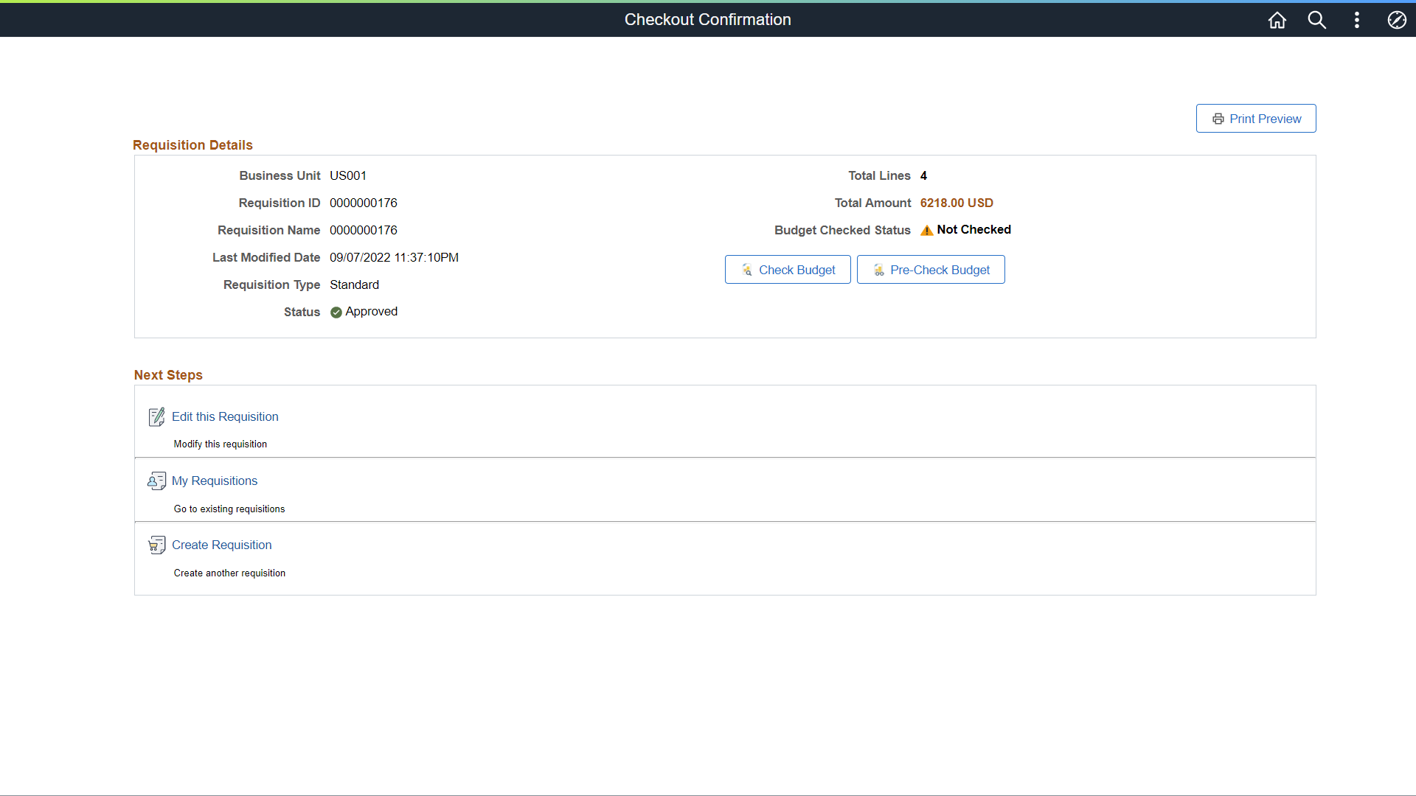Screen dimensions: 1416x796
Task: Click the Total Amount value 6218.00 USD
Action: tap(957, 203)
